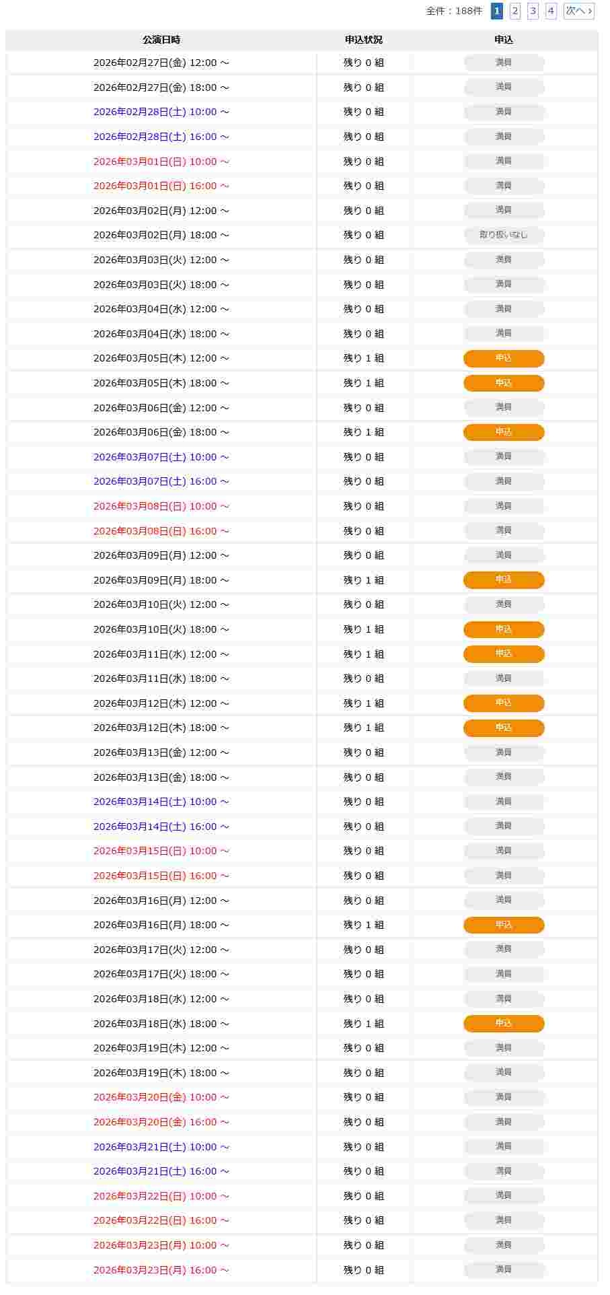Go to page 2 of results

pos(515,11)
